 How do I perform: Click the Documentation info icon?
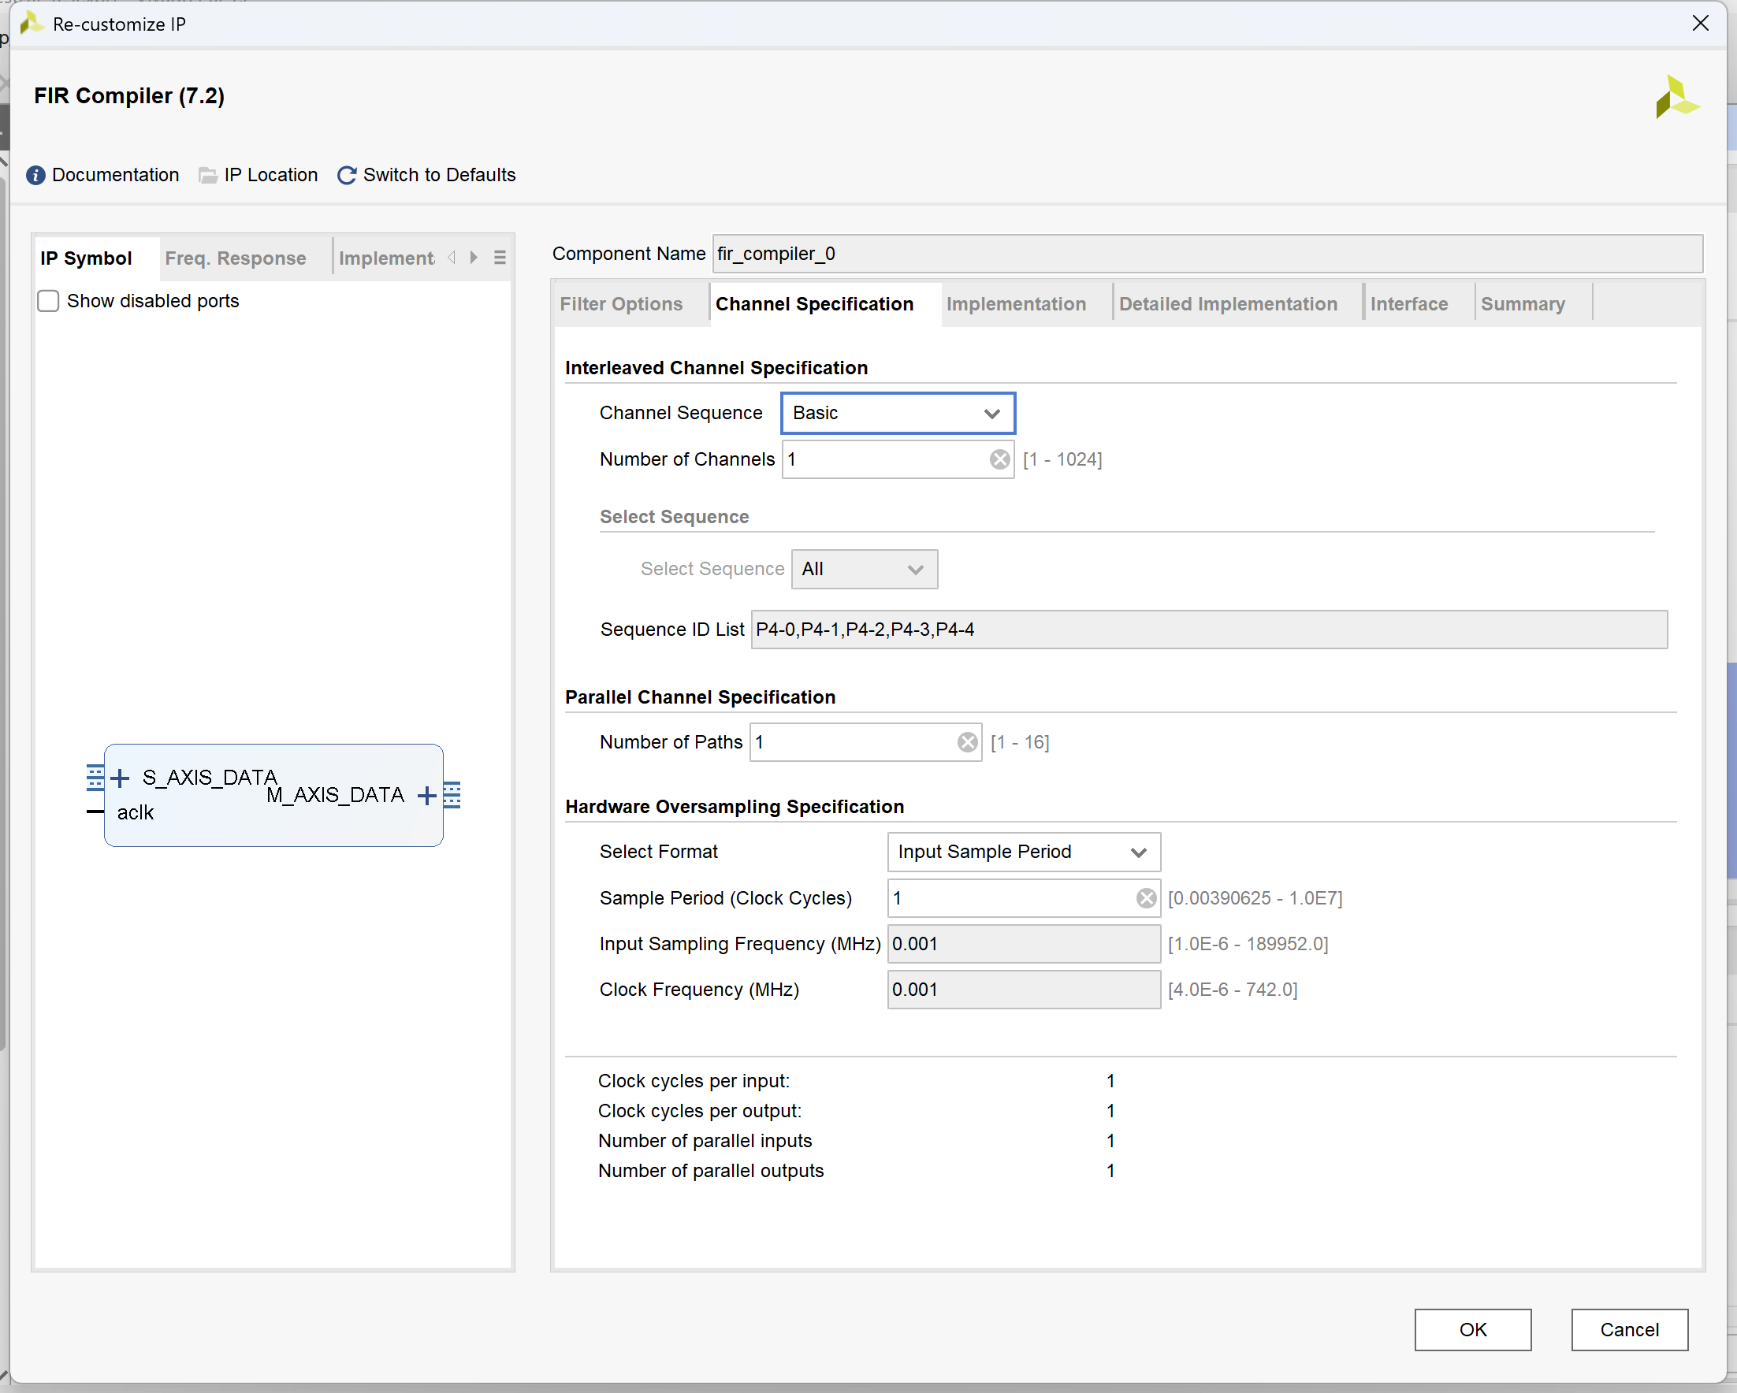35,176
